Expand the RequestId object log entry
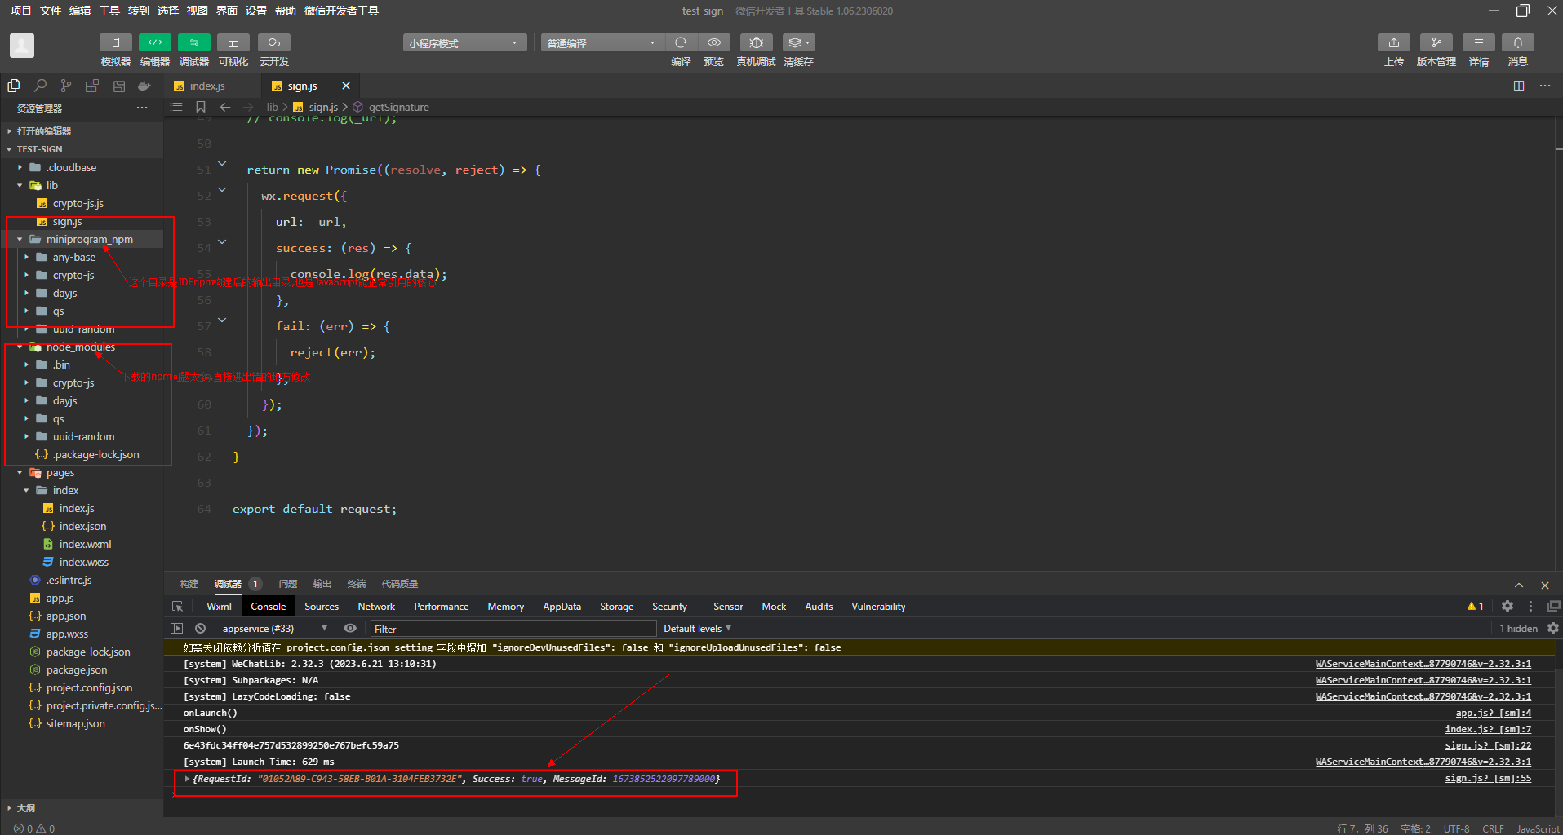 [x=188, y=780]
